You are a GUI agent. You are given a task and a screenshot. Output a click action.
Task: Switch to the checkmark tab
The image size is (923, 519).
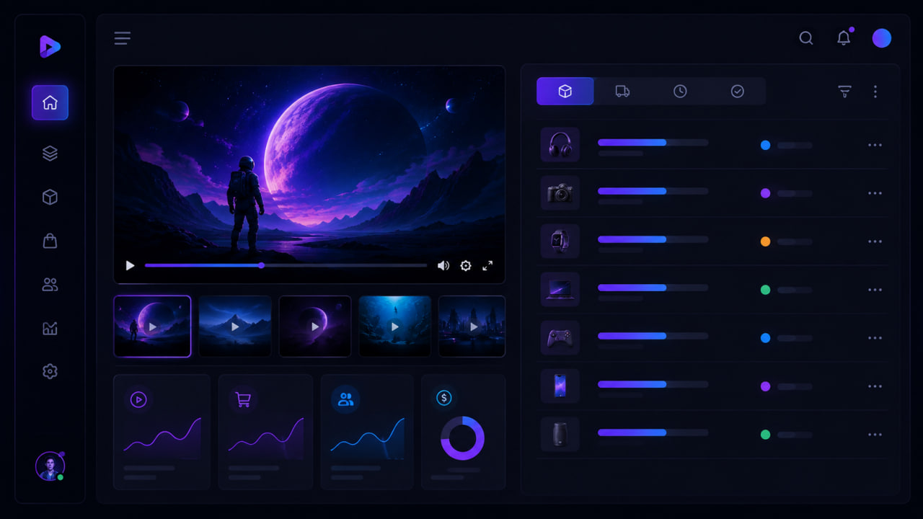point(737,92)
